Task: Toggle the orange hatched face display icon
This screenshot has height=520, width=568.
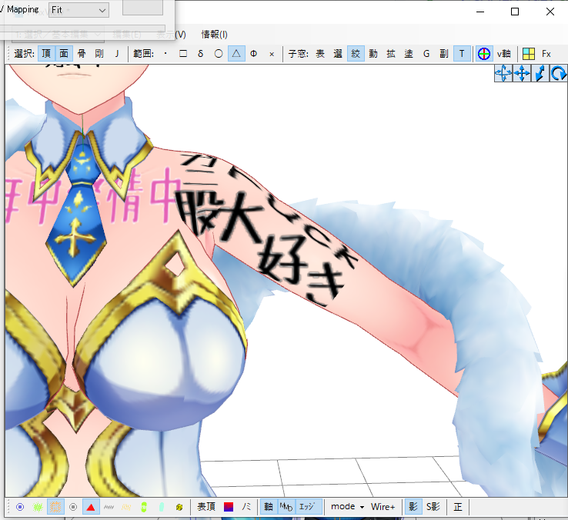Action: (x=55, y=507)
